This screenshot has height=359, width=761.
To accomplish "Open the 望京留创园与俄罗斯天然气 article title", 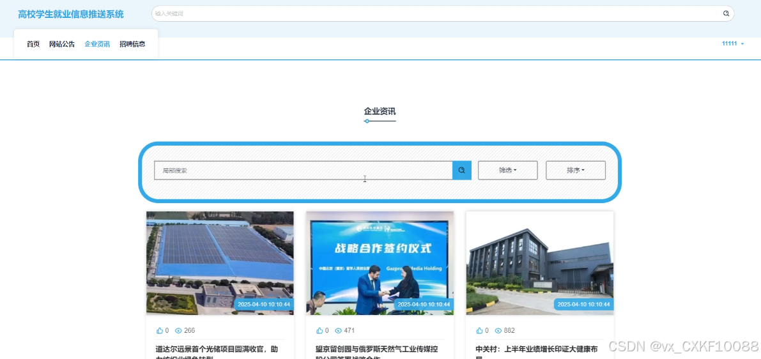I will click(376, 353).
